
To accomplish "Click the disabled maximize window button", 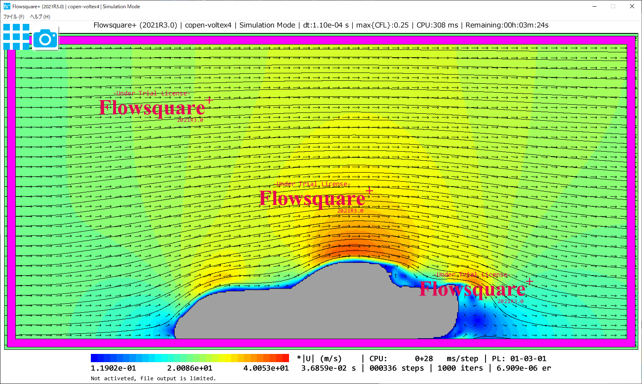I will point(613,6).
